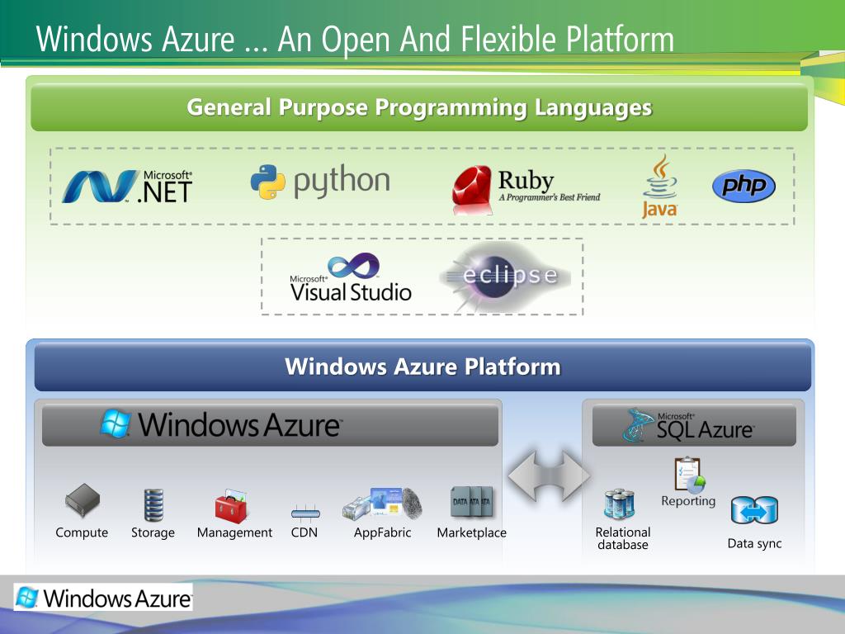Click 'A Programmer's Best Friend' tagline

pos(549,197)
